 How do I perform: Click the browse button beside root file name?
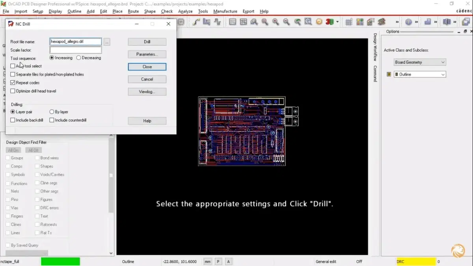(x=107, y=42)
